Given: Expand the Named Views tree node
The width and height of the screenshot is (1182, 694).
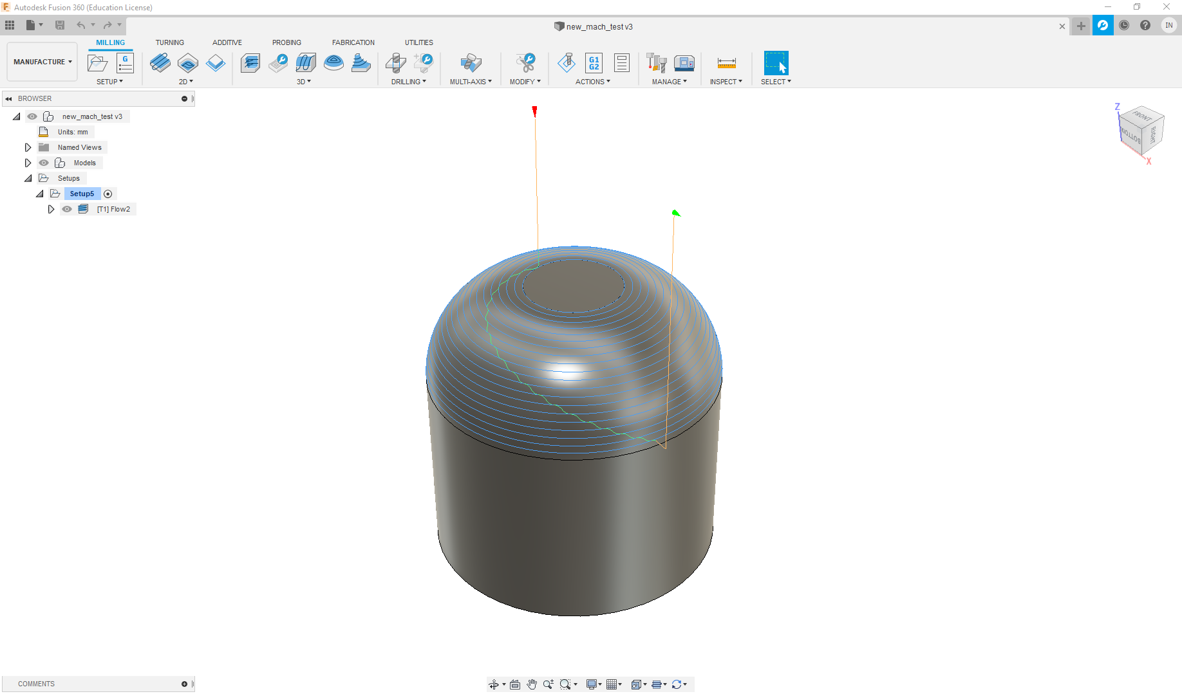Looking at the screenshot, I should [x=28, y=147].
